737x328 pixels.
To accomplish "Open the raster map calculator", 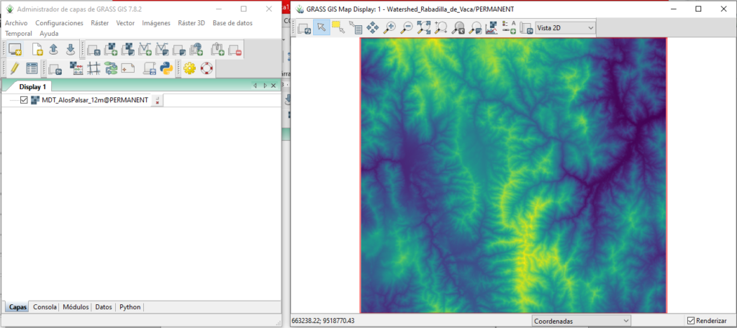I will click(x=76, y=69).
